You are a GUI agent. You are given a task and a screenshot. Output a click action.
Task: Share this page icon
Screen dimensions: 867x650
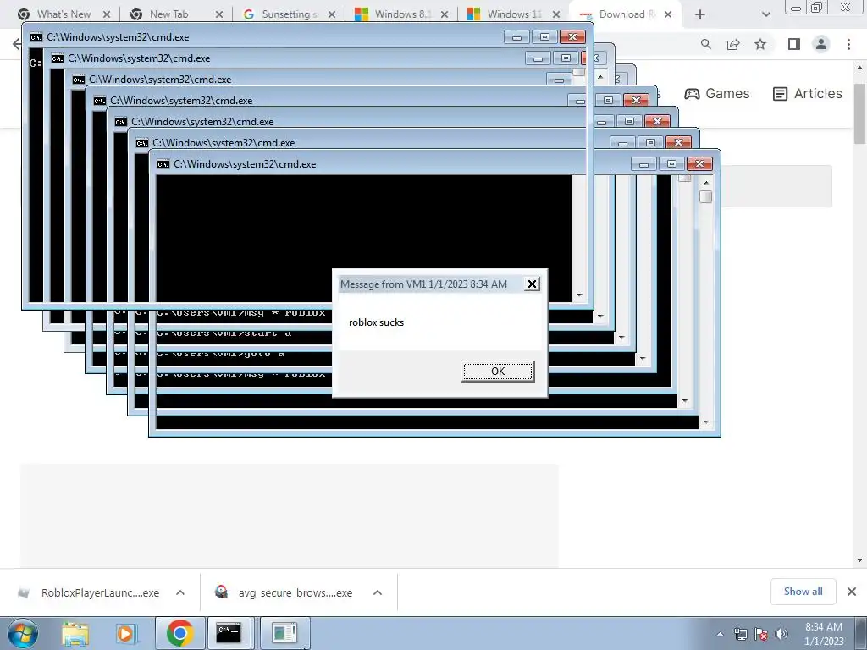tap(733, 44)
